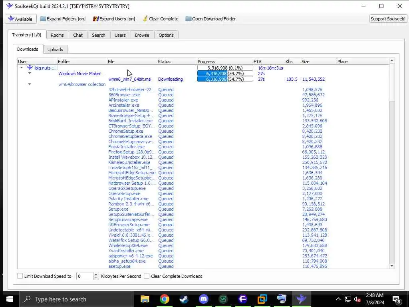The image size is (409, 307).
Task: Open the VirtualBox-like blue box taskbar icon
Action: [x=262, y=299]
